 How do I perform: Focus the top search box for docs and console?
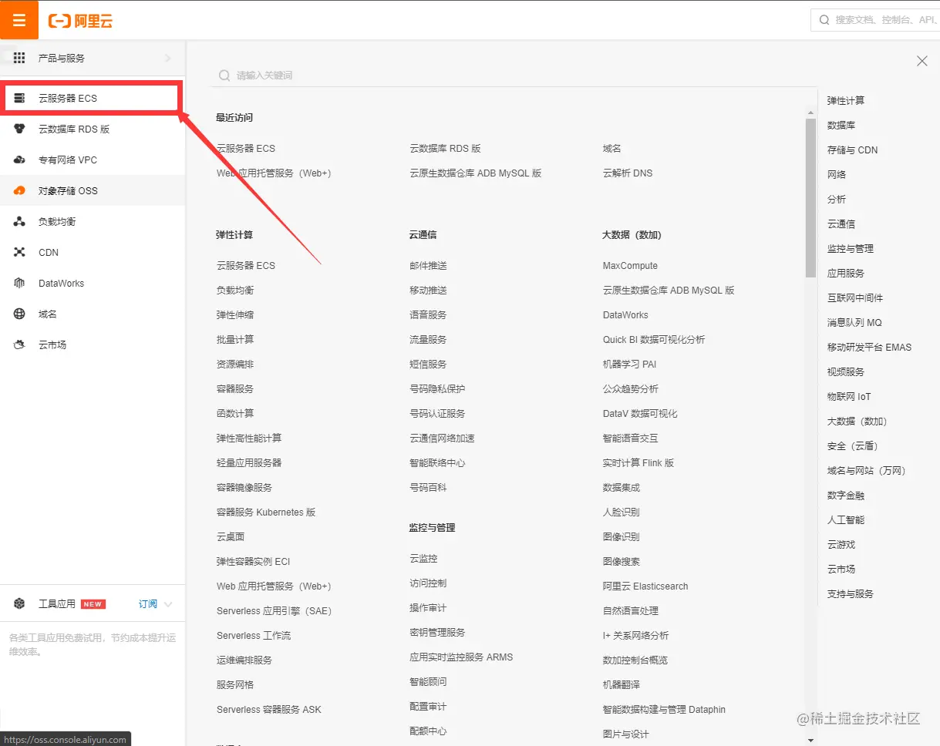click(875, 20)
